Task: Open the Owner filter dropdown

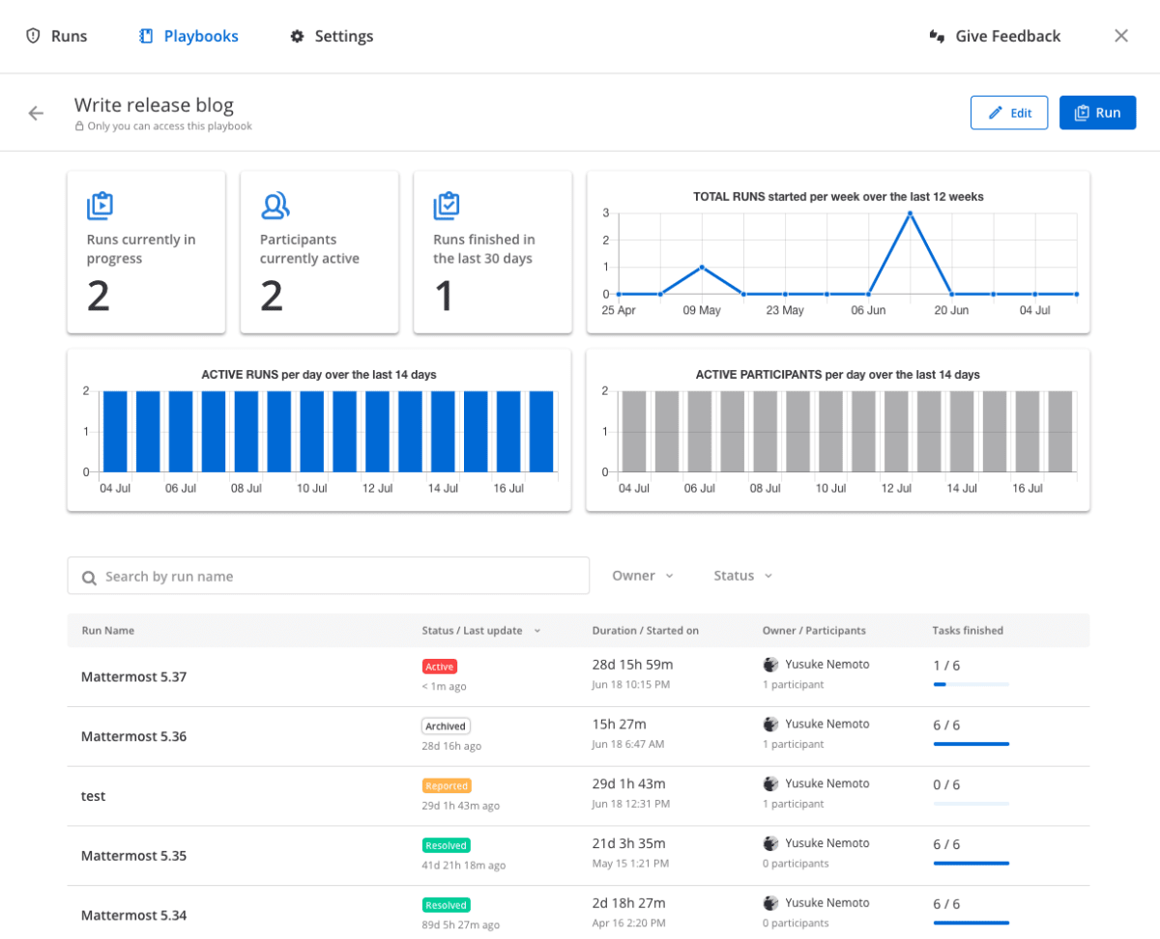Action: point(642,575)
